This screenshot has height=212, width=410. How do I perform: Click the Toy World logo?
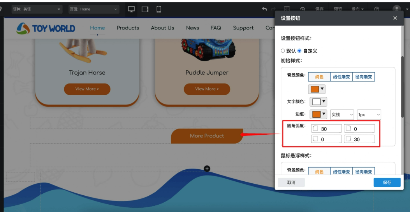click(x=46, y=28)
